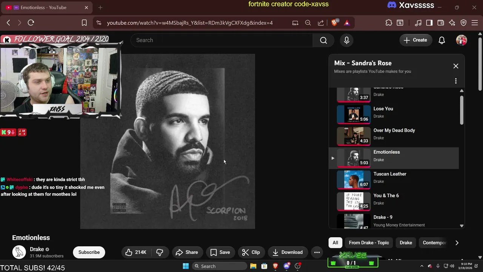483x272 pixels.
Task: Open Discord from the taskbar
Action: (286, 266)
